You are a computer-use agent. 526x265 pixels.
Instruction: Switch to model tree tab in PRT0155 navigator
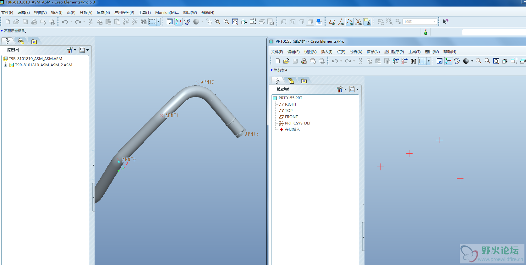coord(278,81)
